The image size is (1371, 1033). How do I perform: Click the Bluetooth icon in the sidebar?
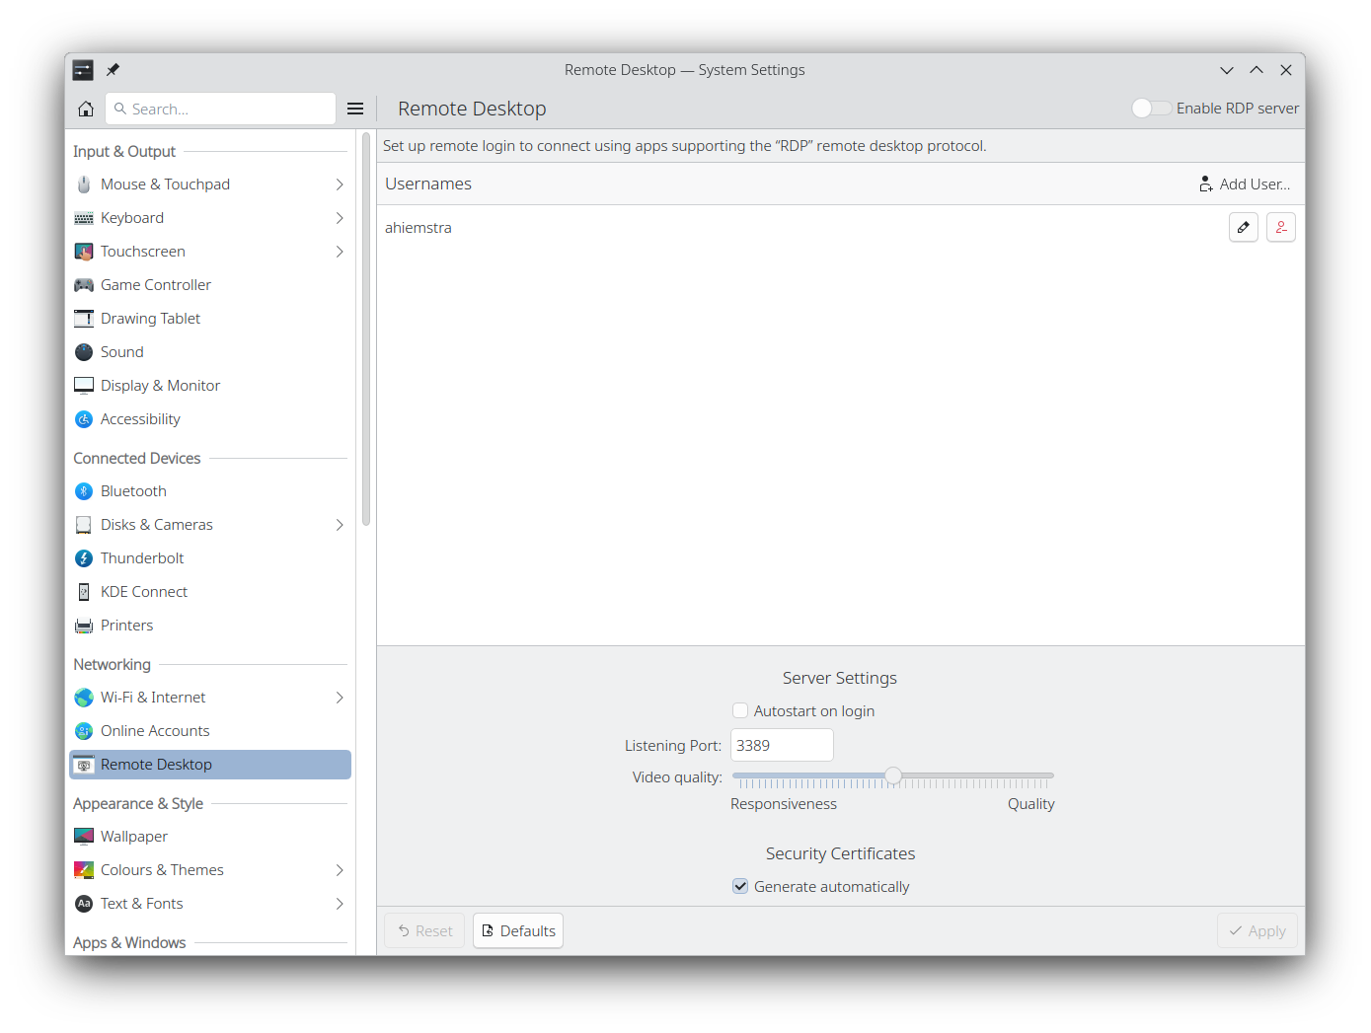[84, 491]
